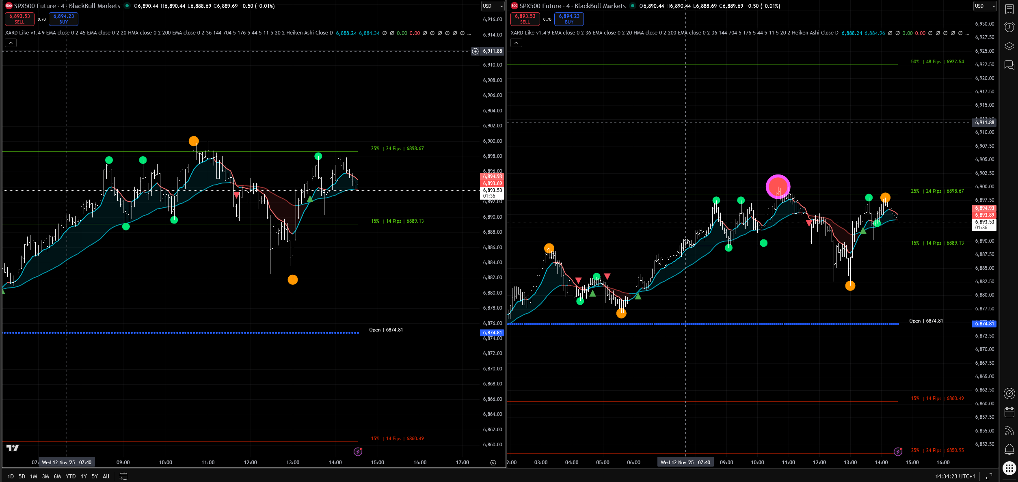Open the Notifications bell icon
The image size is (1018, 482).
1009,449
